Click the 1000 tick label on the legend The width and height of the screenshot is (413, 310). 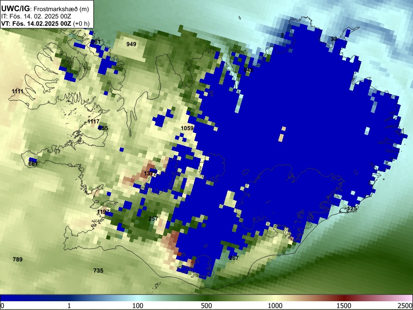tap(275, 306)
